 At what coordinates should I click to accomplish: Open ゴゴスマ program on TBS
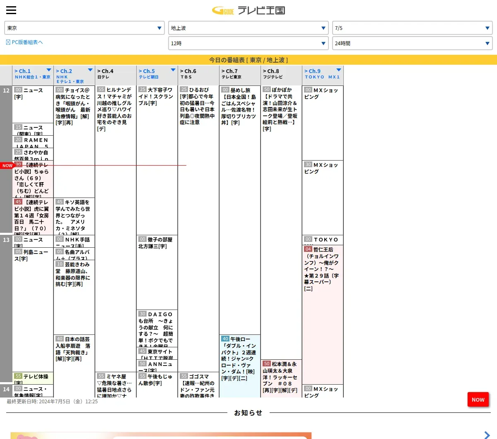point(198,385)
